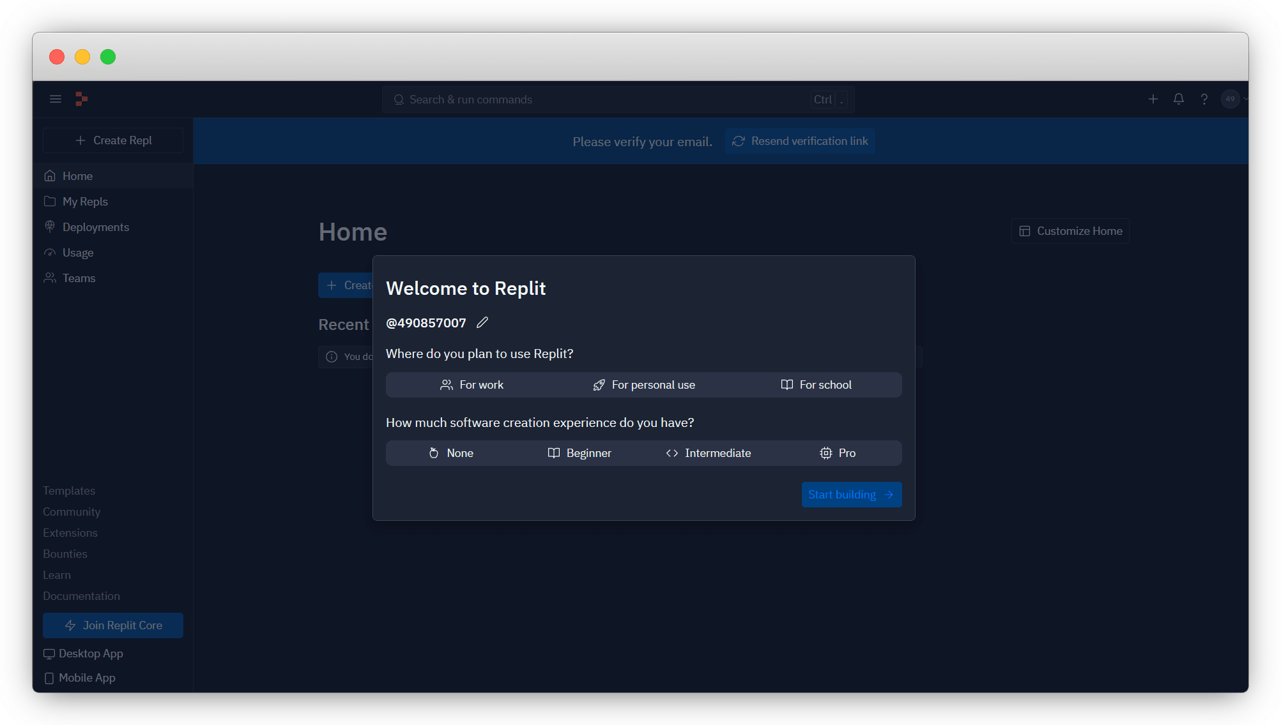The image size is (1281, 725).
Task: Open My Repls in sidebar
Action: (85, 202)
